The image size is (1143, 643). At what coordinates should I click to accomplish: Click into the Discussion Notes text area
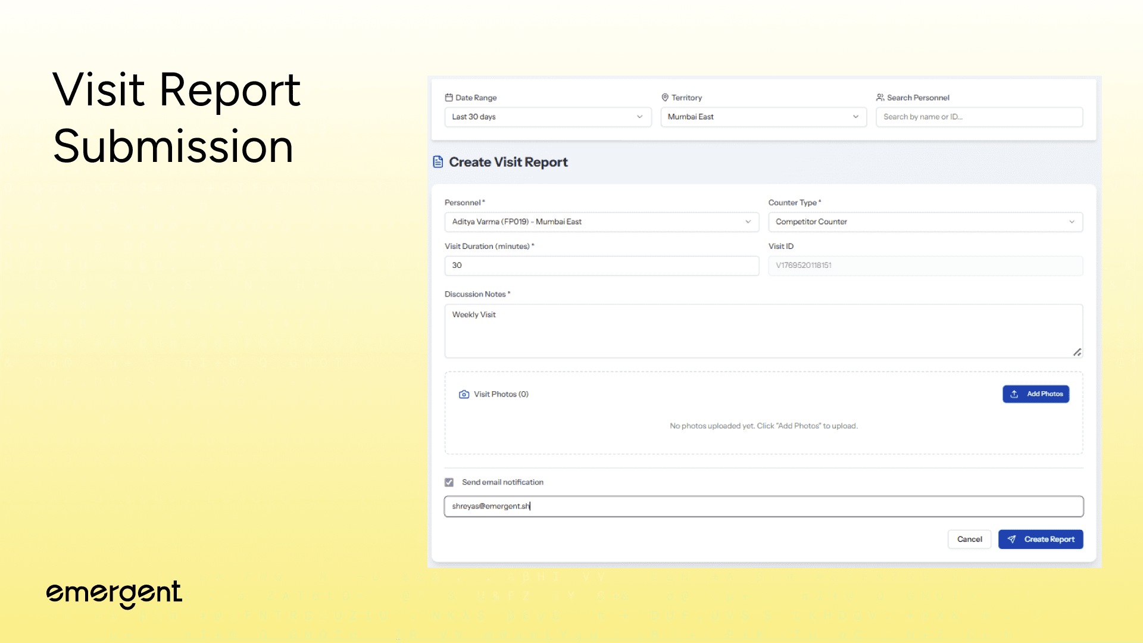[x=763, y=331]
